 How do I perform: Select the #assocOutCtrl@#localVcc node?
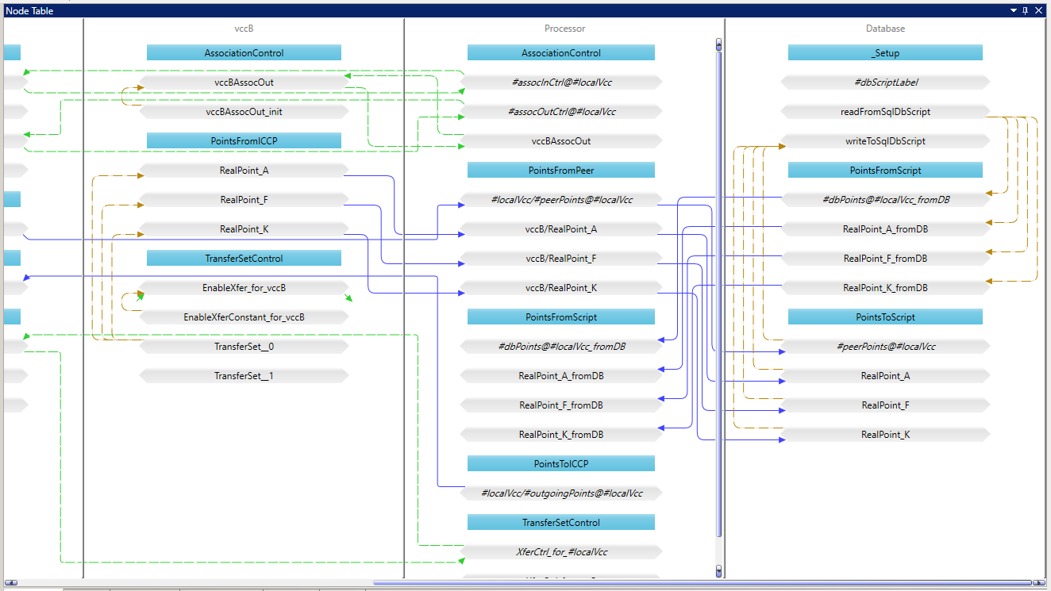click(x=561, y=112)
